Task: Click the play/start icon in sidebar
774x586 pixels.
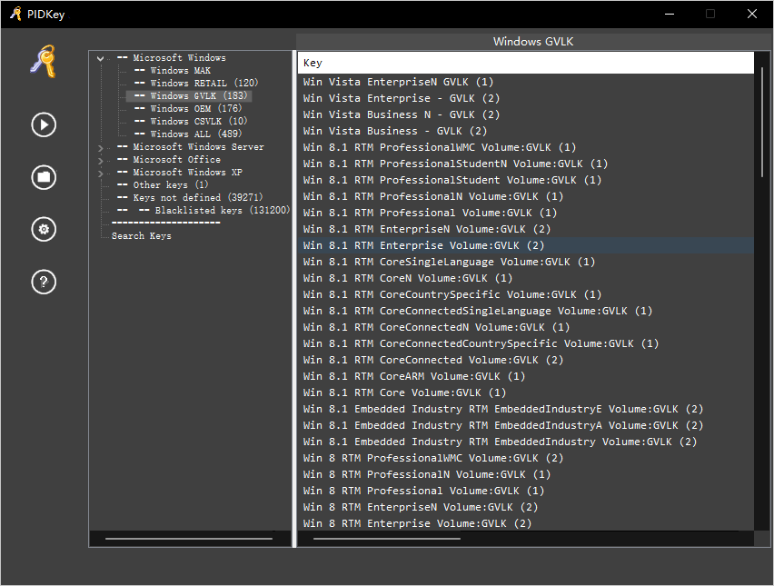Action: pos(44,124)
